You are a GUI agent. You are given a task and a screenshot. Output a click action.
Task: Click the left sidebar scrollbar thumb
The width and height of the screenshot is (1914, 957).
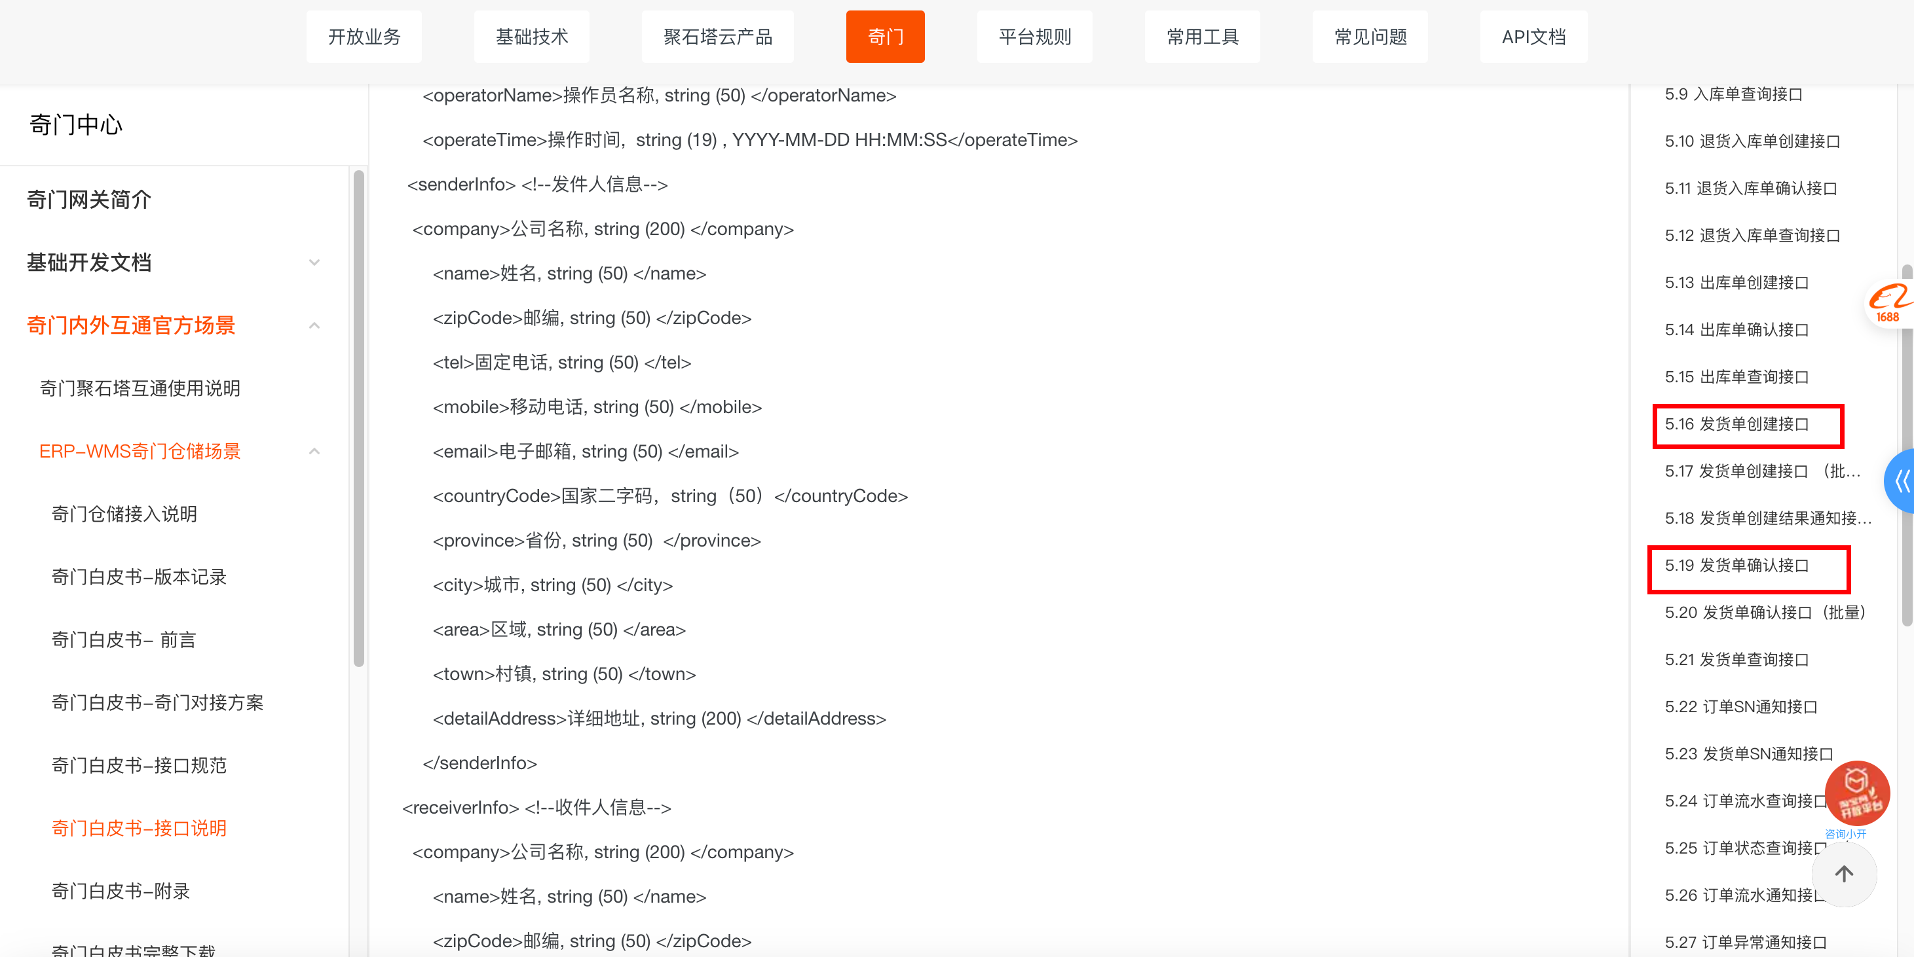(359, 419)
